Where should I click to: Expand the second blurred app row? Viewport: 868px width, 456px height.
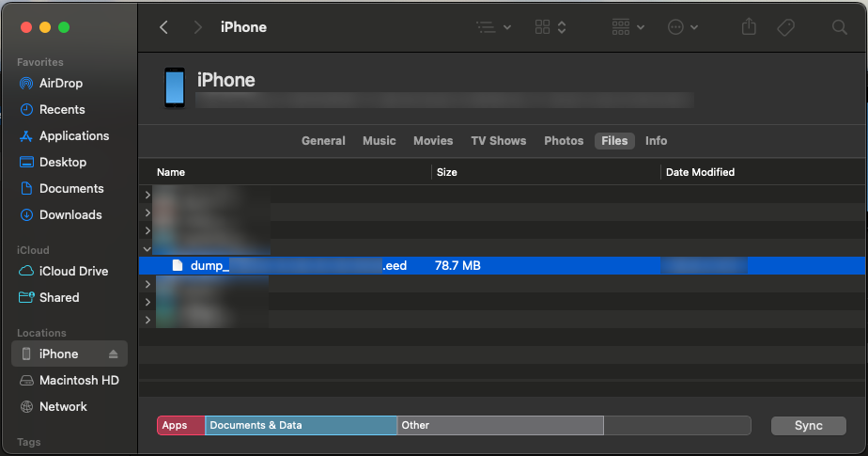coord(147,212)
